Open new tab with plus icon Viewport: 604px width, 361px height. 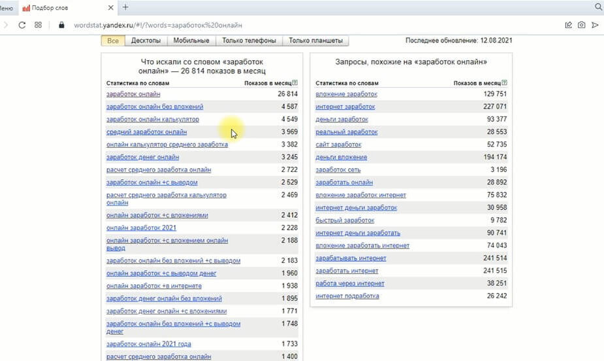click(125, 7)
